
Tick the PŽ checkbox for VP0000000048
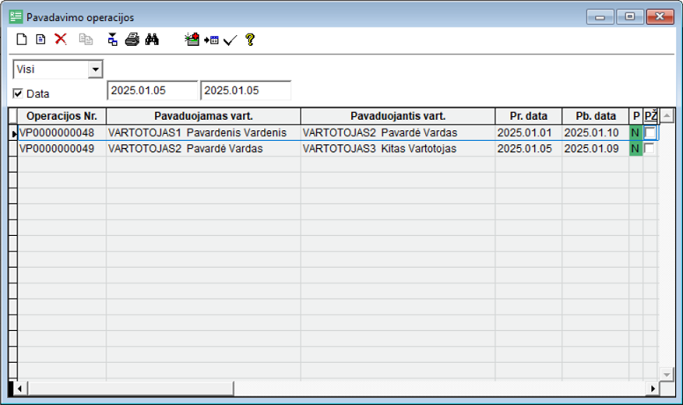(650, 133)
